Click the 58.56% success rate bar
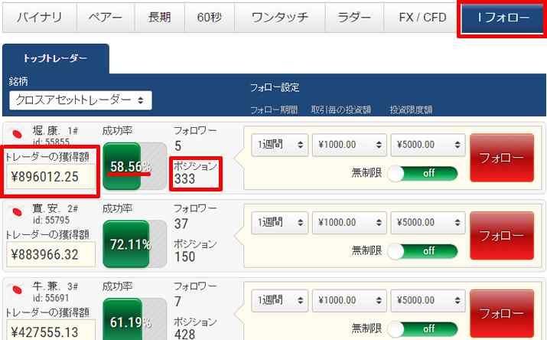The image size is (547, 340). pyautogui.click(x=135, y=166)
